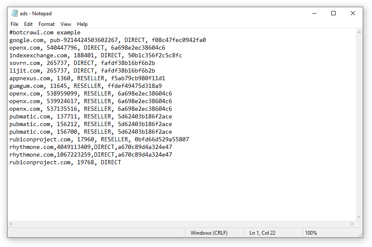The height and width of the screenshot is (247, 372).
Task: Click the vertical scrollbar up arrow
Action: point(359,32)
